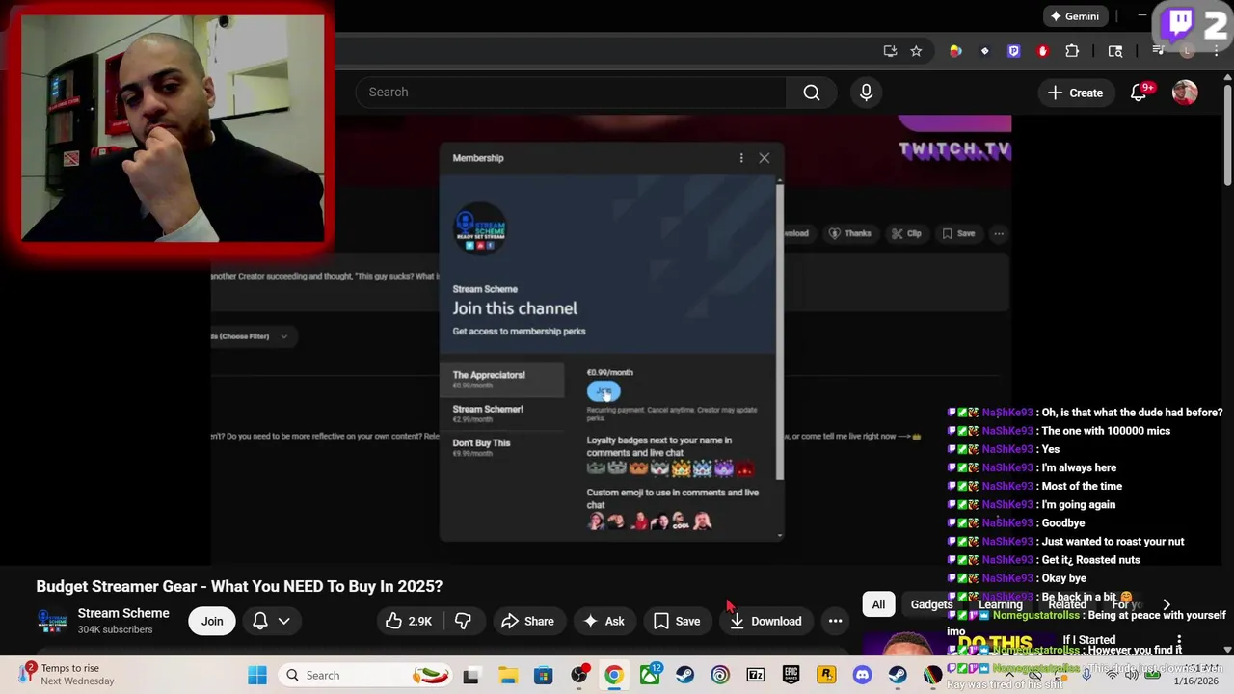Select the Don't Buy This tier
Viewport: 1234px width, 694px height.
coord(502,447)
